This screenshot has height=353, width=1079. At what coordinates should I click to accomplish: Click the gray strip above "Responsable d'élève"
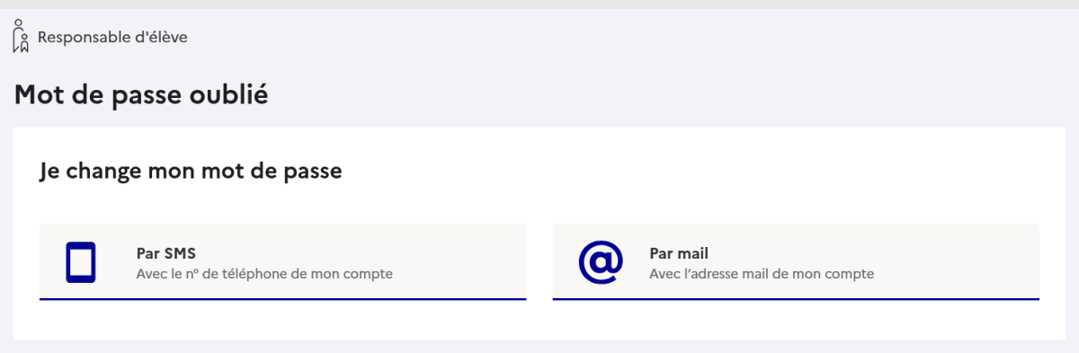click(x=539, y=4)
